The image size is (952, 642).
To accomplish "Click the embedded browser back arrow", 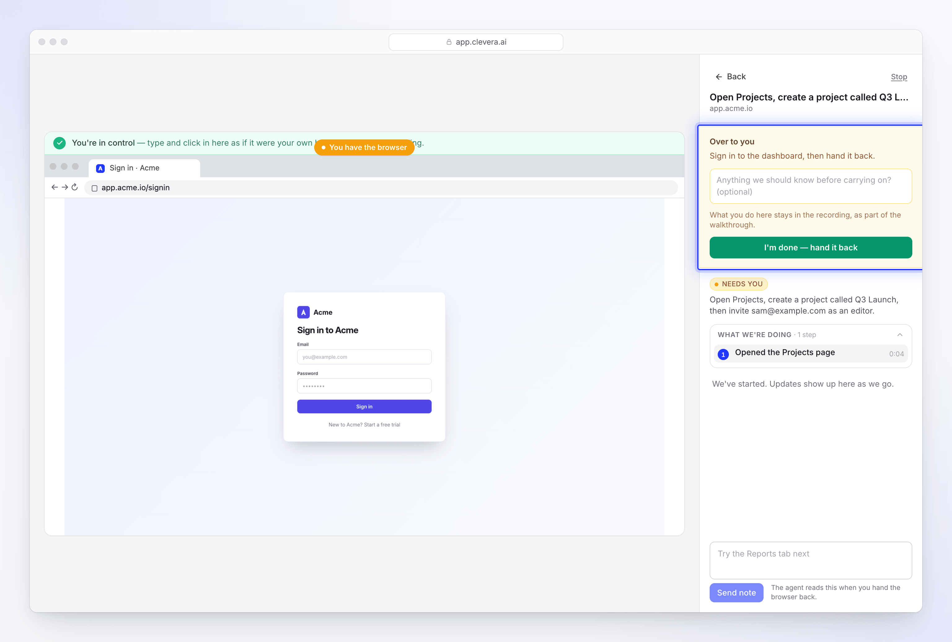I will [55, 187].
